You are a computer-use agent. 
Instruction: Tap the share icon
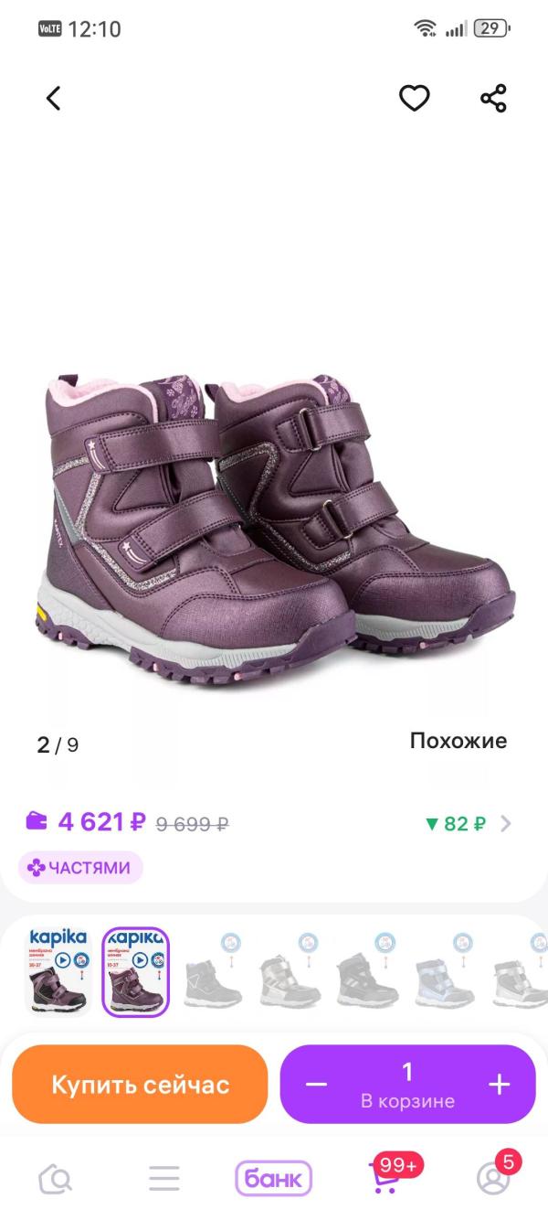coord(493,99)
